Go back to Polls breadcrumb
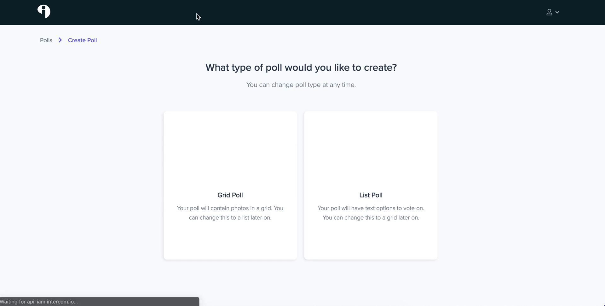Viewport: 605px width, 306px height. [46, 40]
